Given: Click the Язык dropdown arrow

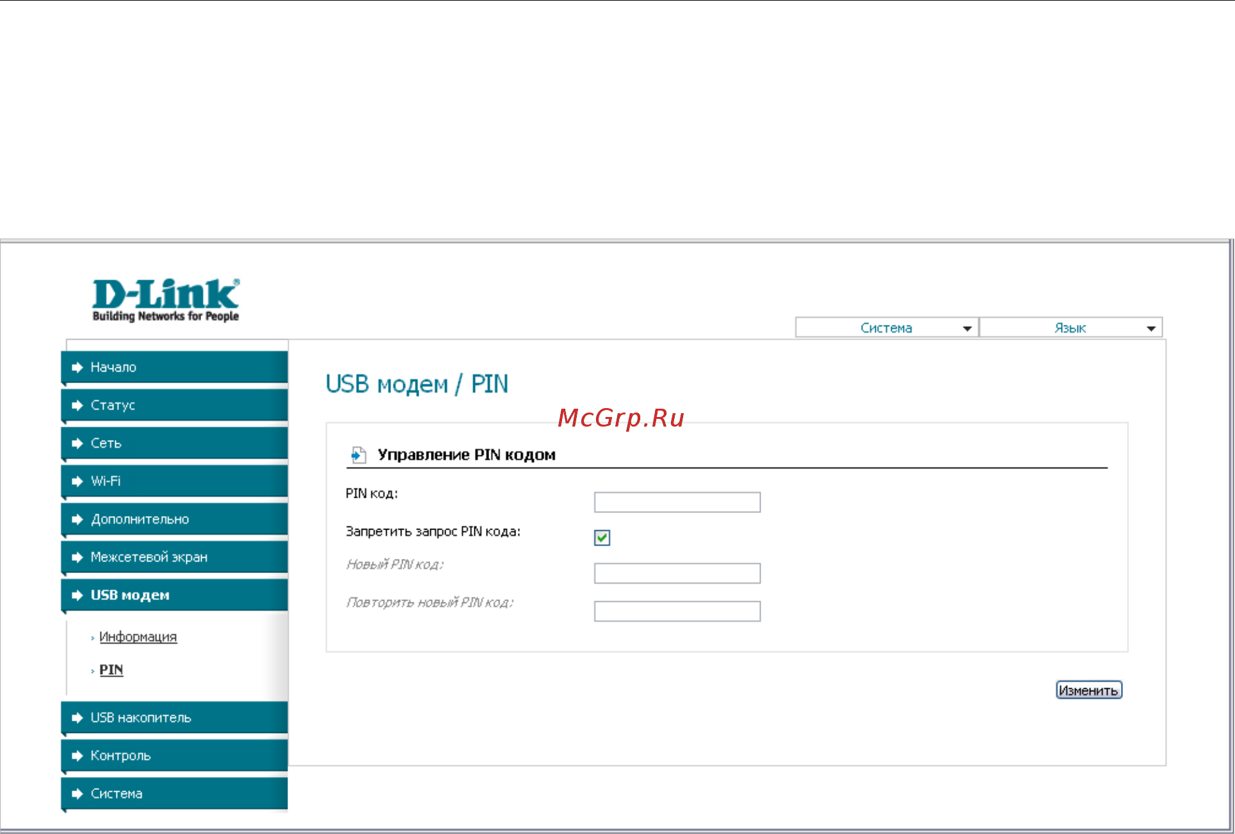Looking at the screenshot, I should click(x=1151, y=329).
